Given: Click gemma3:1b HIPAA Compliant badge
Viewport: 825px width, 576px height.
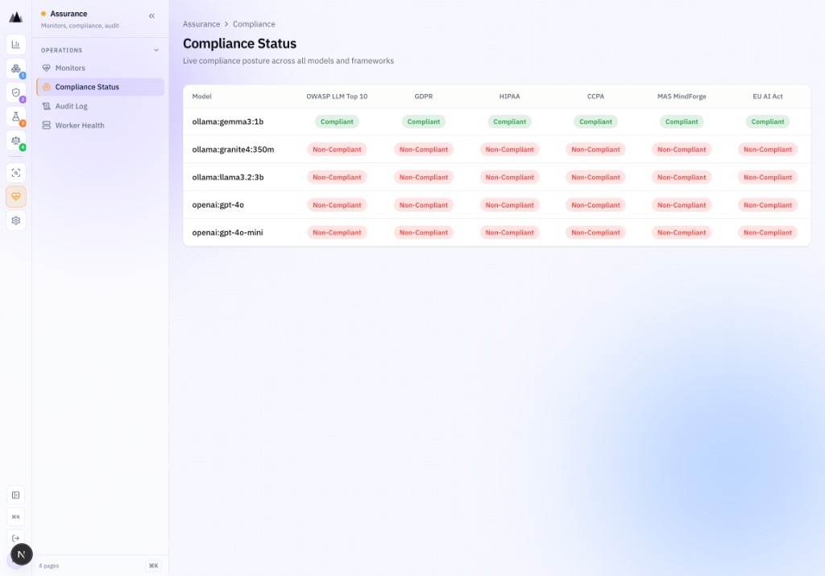Looking at the screenshot, I should pos(509,121).
